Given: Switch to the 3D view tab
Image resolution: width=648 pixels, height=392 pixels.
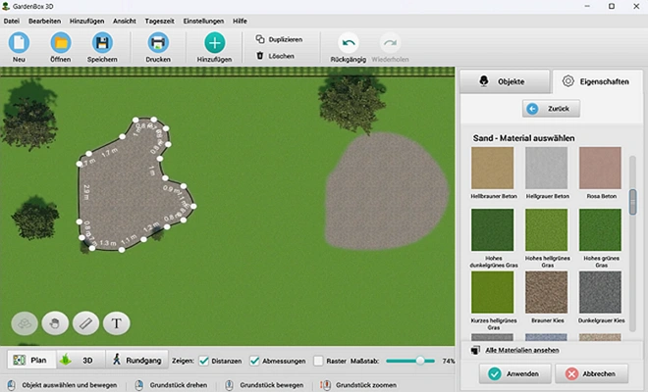Looking at the screenshot, I should pos(79,361).
